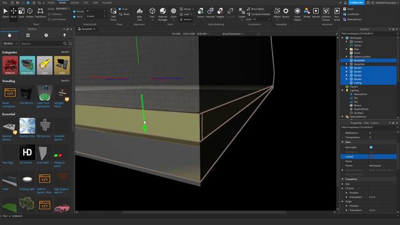
Task: Switch to the HOME ribbon tab
Action: (51, 2)
